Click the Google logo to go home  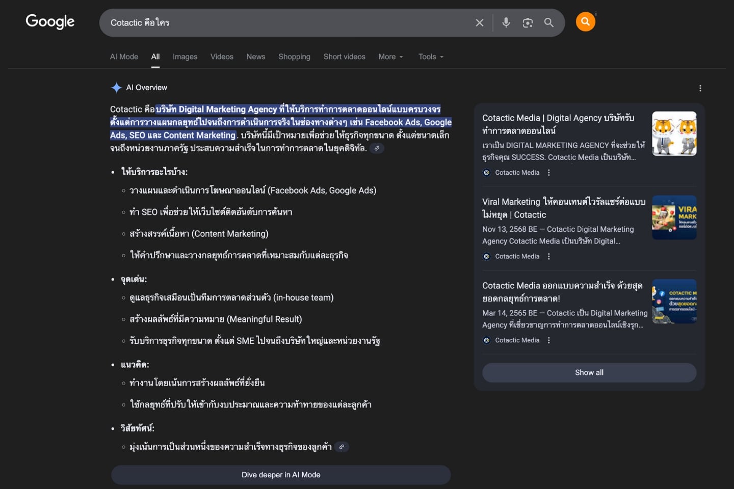(x=49, y=22)
